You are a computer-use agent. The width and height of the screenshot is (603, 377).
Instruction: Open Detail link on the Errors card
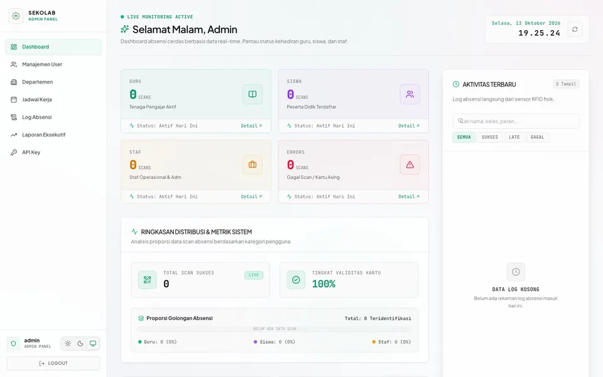(409, 197)
